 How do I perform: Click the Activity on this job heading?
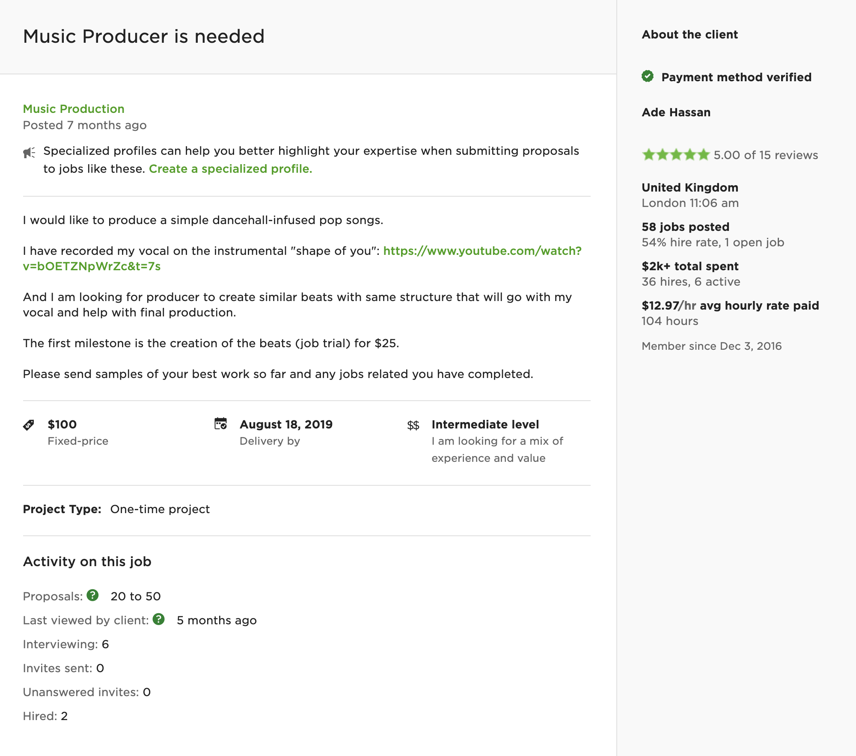pyautogui.click(x=87, y=561)
